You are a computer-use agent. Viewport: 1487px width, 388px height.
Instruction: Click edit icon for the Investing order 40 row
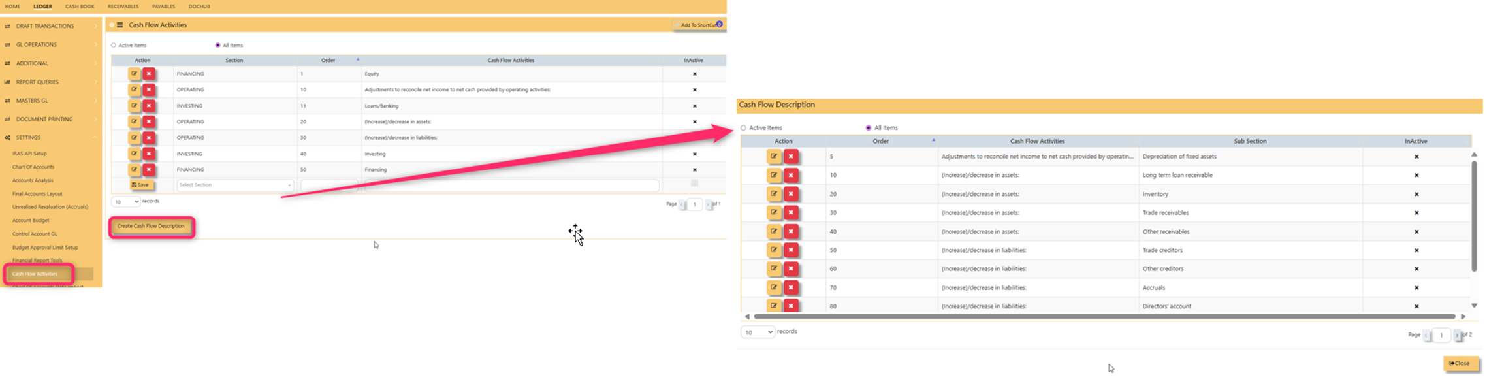pos(134,154)
